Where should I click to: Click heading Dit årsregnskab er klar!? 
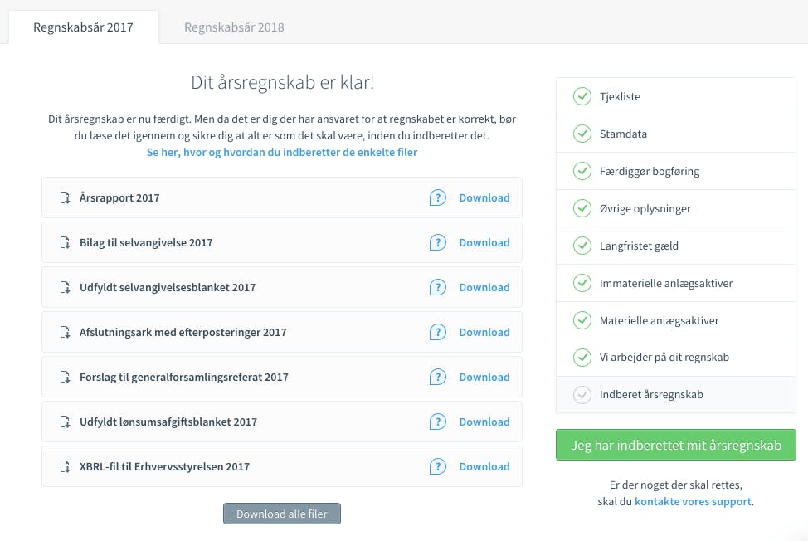[x=282, y=82]
